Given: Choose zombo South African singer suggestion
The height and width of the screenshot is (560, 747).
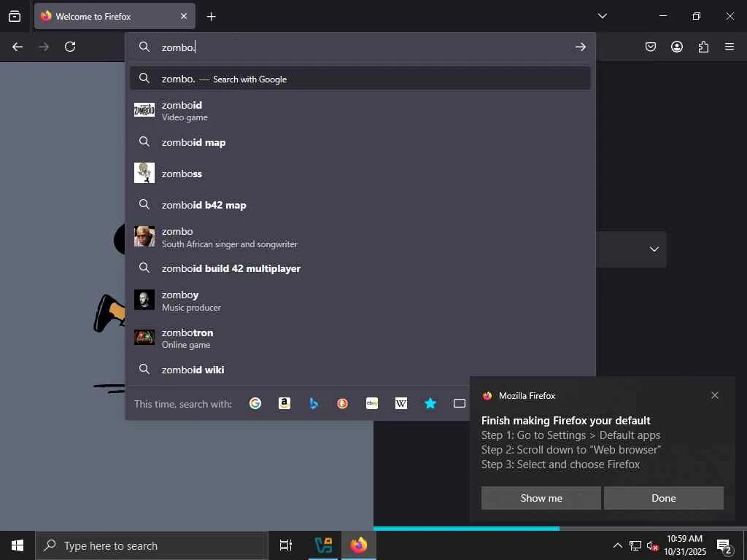Looking at the screenshot, I should point(360,237).
